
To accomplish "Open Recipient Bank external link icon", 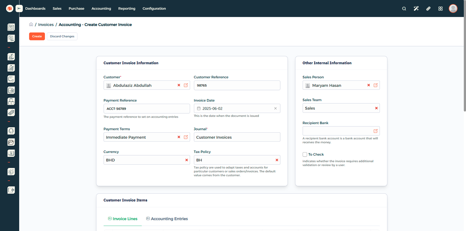I will 375,131.
